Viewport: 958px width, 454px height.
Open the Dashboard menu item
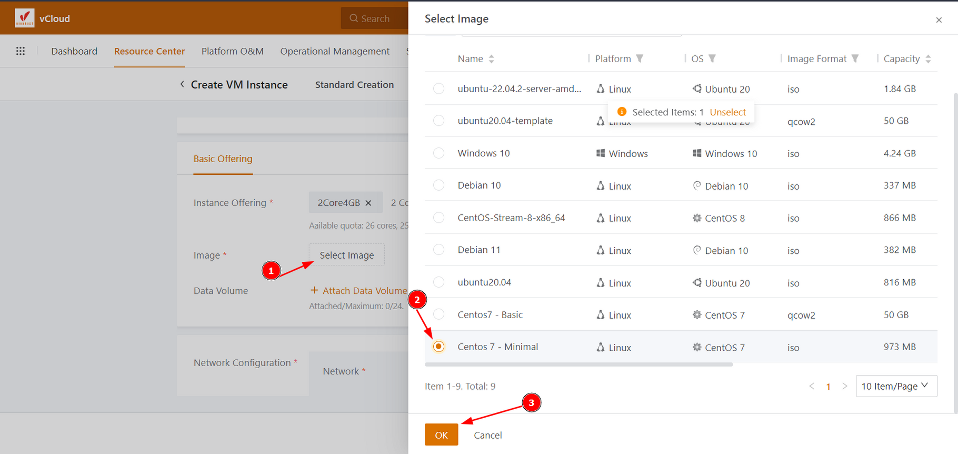tap(74, 51)
